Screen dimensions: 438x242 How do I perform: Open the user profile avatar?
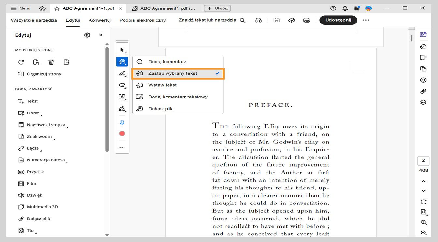point(368,8)
